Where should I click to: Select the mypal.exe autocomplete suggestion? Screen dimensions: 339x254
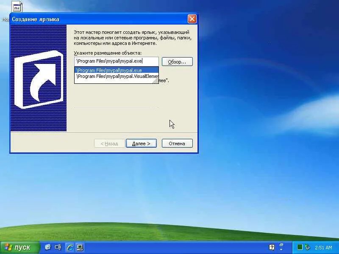coord(117,70)
